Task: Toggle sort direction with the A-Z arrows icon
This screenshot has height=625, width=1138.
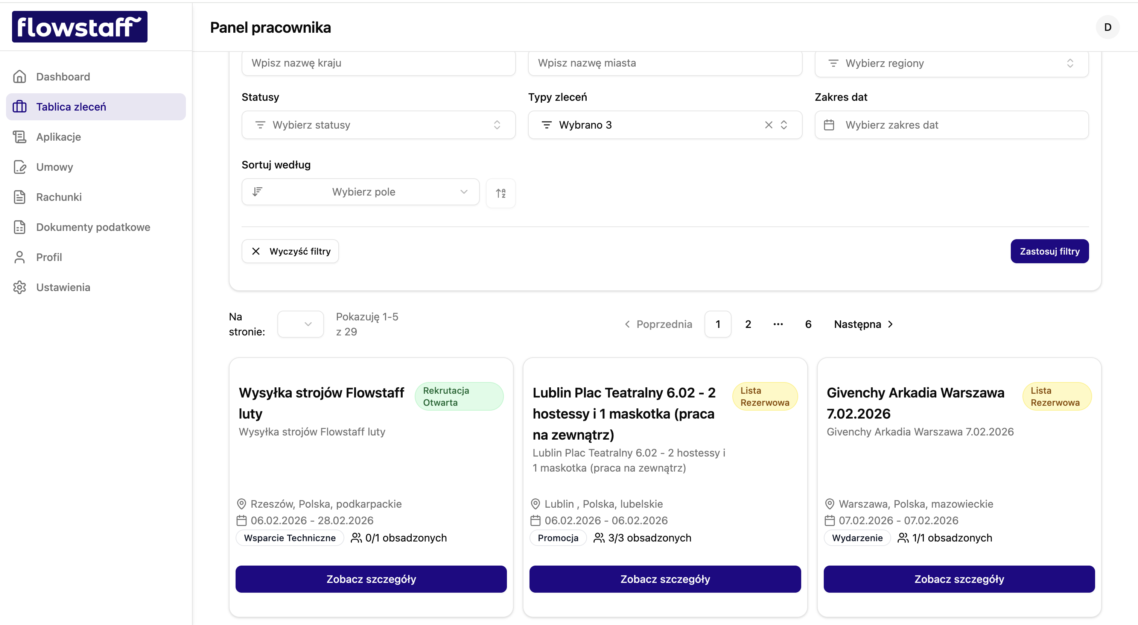Action: tap(501, 193)
